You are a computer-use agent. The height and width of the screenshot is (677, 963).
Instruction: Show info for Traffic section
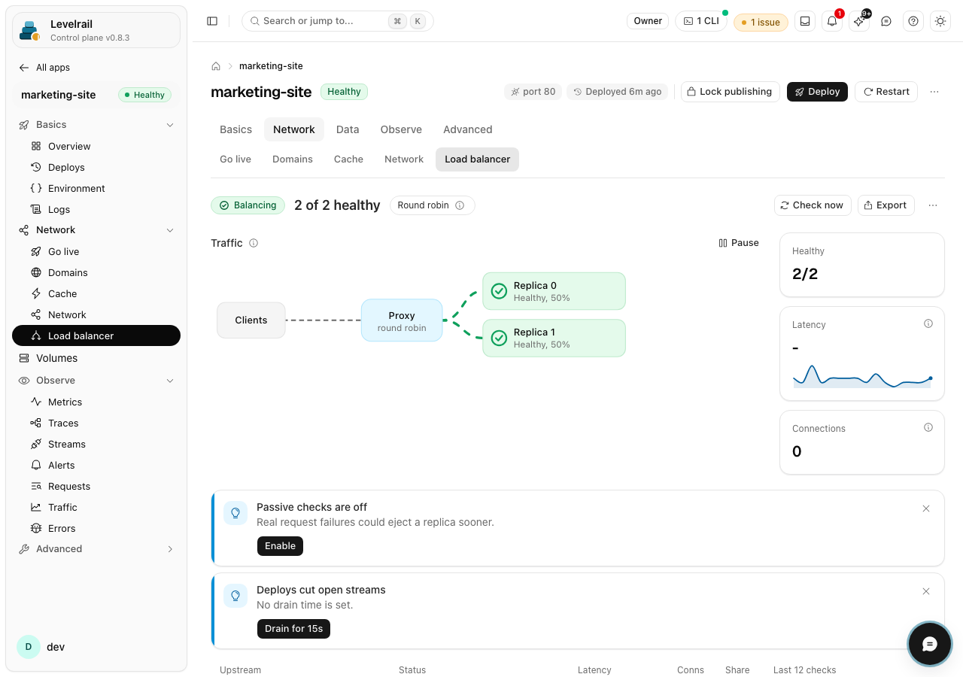click(254, 243)
